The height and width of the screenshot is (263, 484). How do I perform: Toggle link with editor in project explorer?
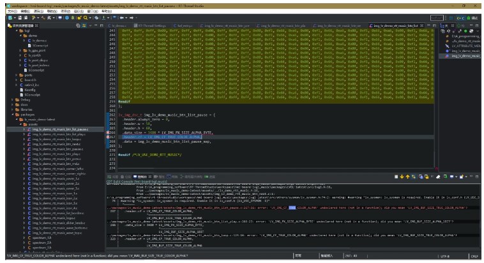pos(84,25)
